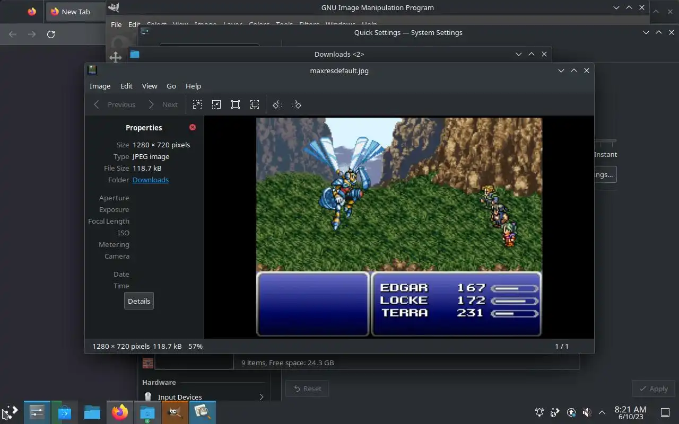The width and height of the screenshot is (679, 424).
Task: Select the New Tab tab in Firefox
Action: (74, 12)
